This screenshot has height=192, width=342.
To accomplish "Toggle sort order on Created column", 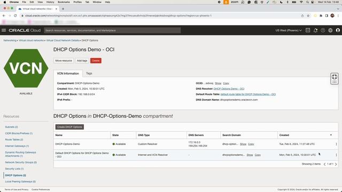I will pyautogui.click(x=331, y=135).
